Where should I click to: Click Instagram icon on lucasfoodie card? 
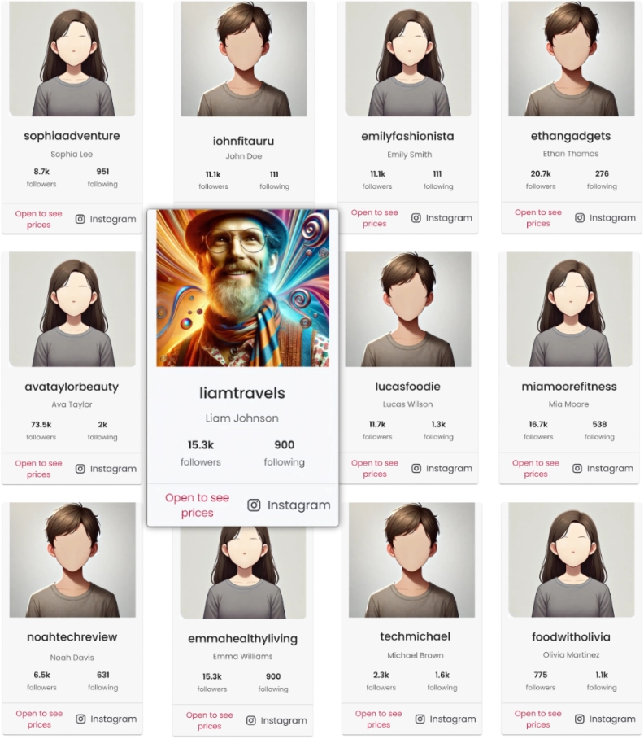(x=416, y=469)
